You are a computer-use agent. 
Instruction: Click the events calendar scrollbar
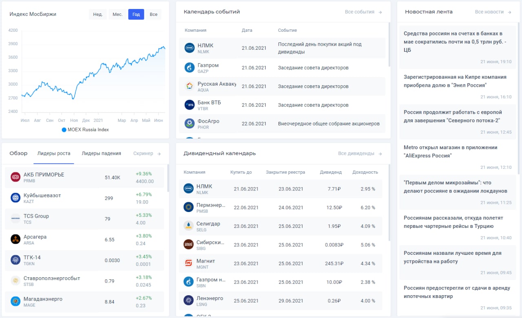389,45
